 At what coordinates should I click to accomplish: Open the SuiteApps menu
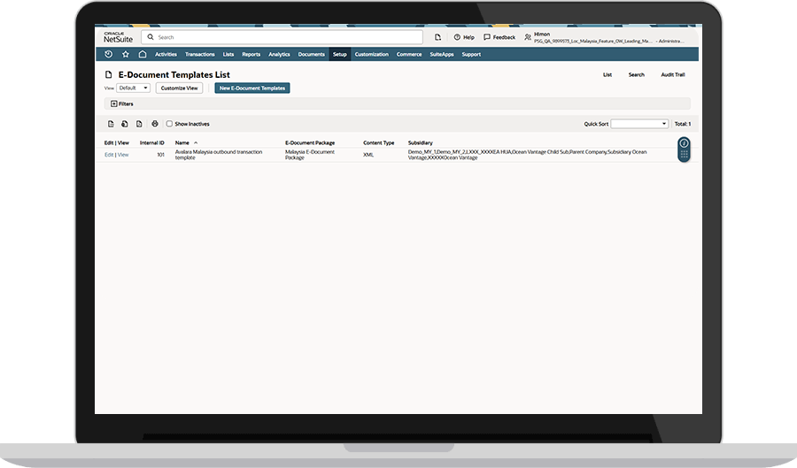click(442, 54)
